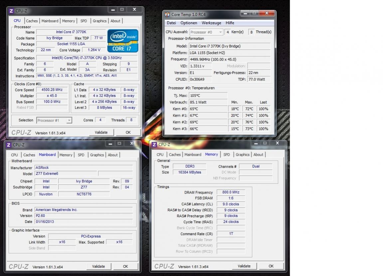This screenshot has width=383, height=276.
Task: Select Mainboard tab in the Memory CPU-Z window
Action: (x=193, y=155)
